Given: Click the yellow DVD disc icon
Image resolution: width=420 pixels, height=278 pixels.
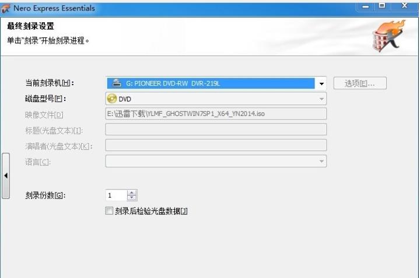Looking at the screenshot, I should (x=112, y=99).
